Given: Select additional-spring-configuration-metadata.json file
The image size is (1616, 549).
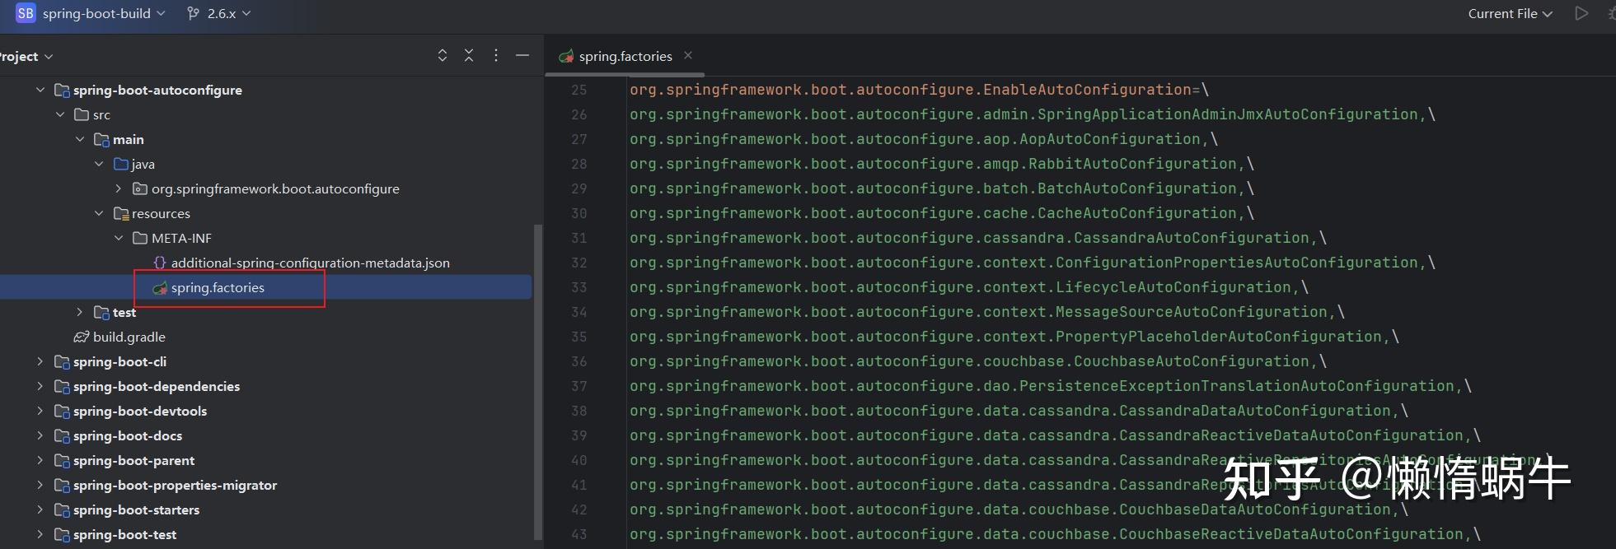Looking at the screenshot, I should (310, 263).
